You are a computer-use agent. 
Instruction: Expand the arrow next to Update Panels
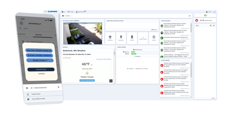86,12
